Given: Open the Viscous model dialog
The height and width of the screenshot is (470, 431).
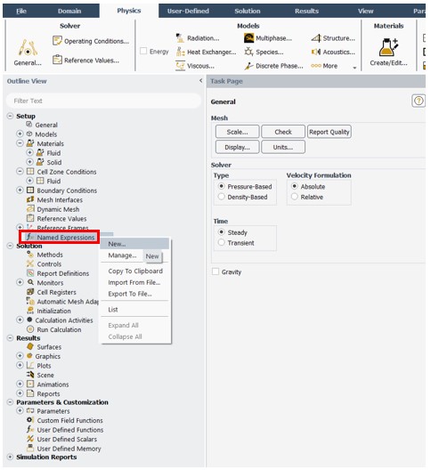Looking at the screenshot, I should pyautogui.click(x=195, y=66).
